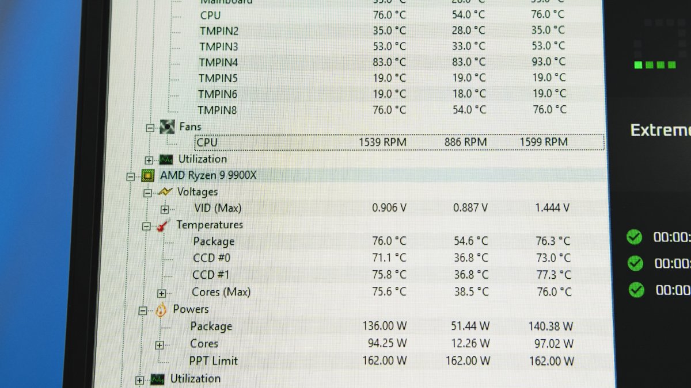This screenshot has width=691, height=388.
Task: Collapse the Fans tree node
Action: [150, 128]
